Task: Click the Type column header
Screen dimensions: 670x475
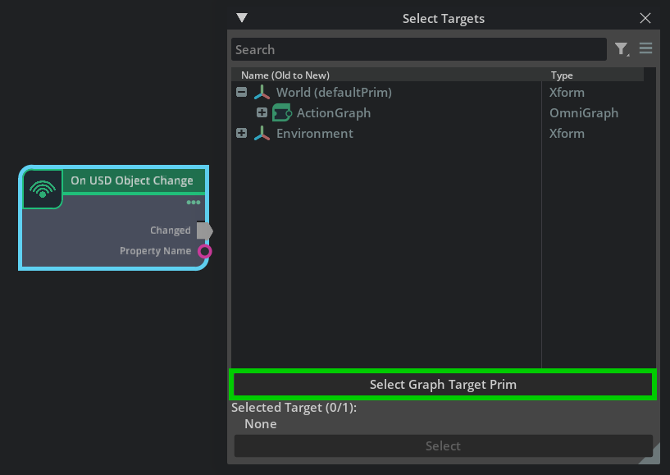Action: click(x=562, y=75)
